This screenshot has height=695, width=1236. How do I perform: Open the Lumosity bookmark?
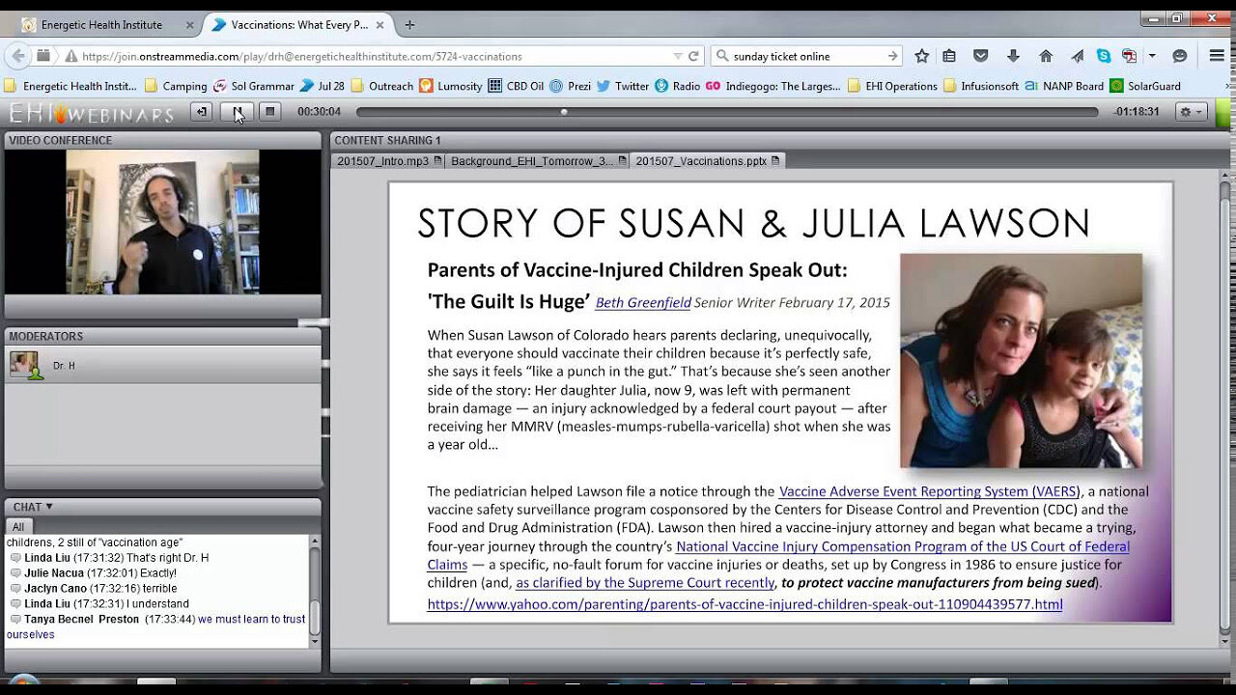pyautogui.click(x=451, y=86)
